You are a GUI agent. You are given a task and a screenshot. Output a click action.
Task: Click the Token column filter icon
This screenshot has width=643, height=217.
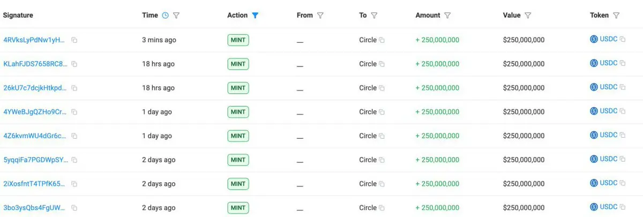616,16
